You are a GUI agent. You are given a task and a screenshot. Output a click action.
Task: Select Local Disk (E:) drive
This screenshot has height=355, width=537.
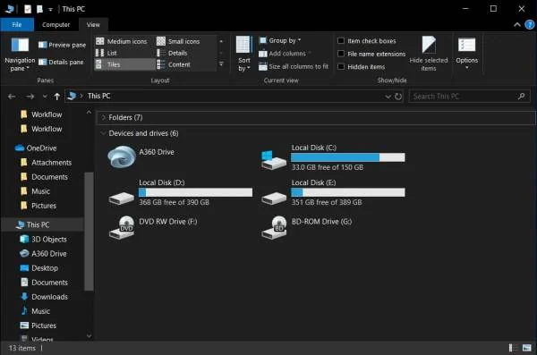coord(333,193)
